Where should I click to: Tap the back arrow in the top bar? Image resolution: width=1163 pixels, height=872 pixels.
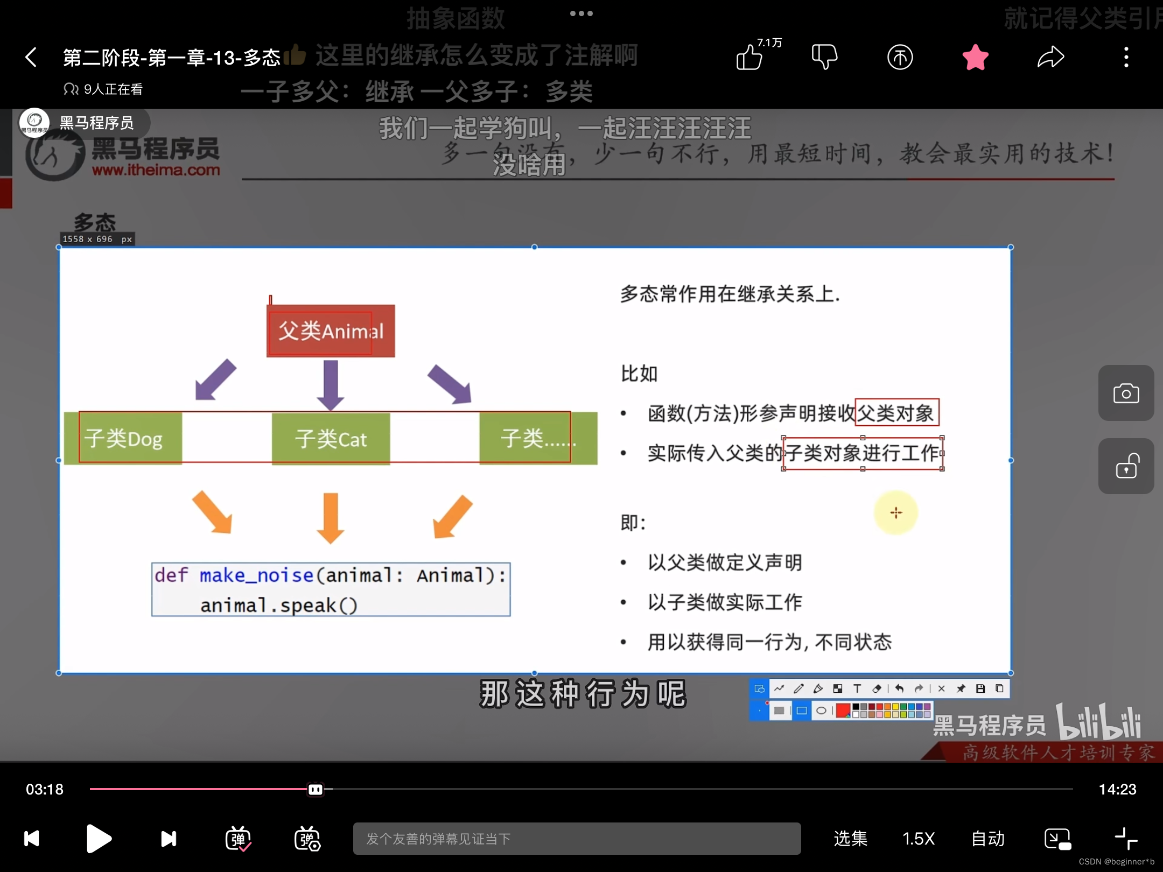[x=31, y=57]
